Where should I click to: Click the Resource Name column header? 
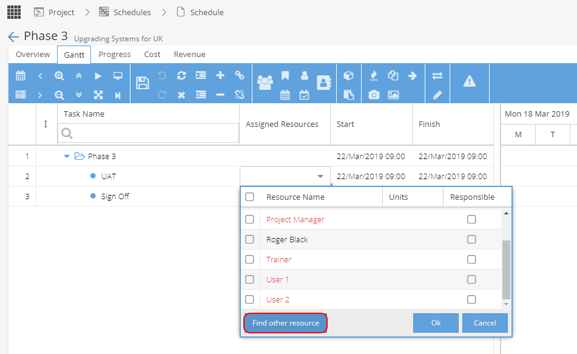point(295,197)
